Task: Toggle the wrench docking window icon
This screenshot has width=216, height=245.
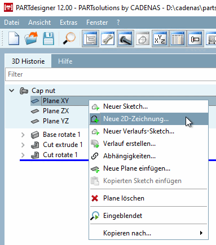Action: [x=108, y=39]
